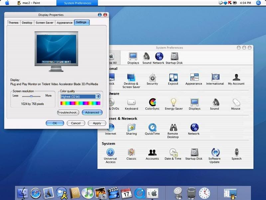Open Software Update preferences

click(x=215, y=154)
